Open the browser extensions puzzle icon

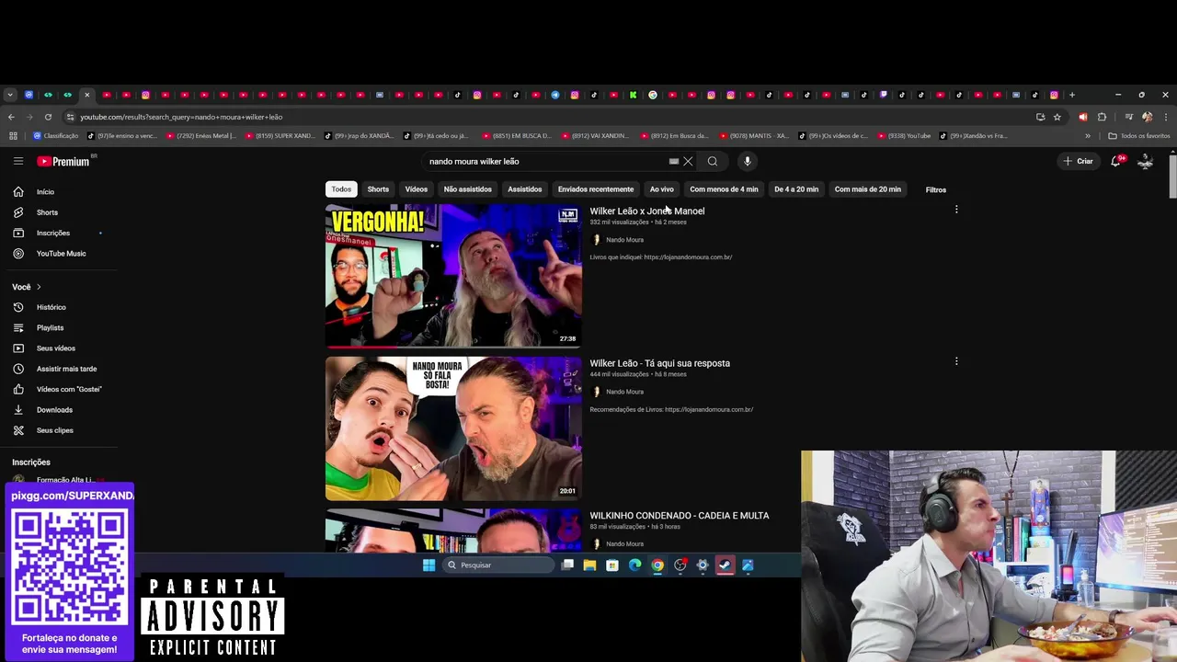click(x=1102, y=117)
